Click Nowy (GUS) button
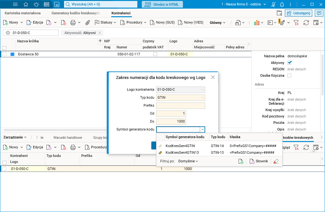Image resolution: width=325 pixels, height=212 pixels. pyautogui.click(x=162, y=23)
